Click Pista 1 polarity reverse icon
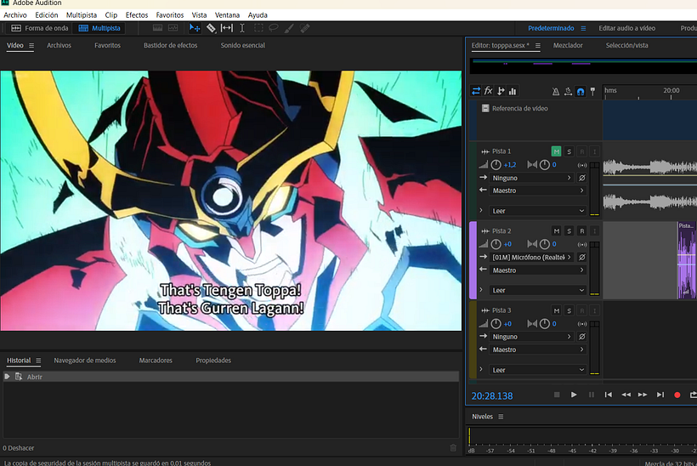This screenshot has width=697, height=466. 582,178
